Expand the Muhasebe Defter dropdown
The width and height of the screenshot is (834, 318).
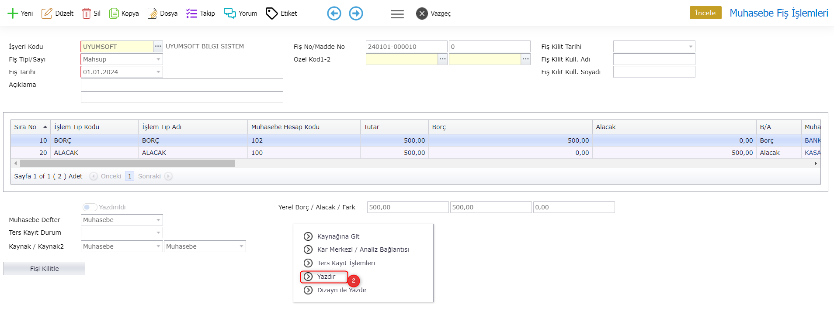158,220
